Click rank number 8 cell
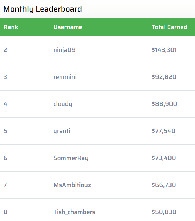The image size is (195, 221). (x=5, y=212)
